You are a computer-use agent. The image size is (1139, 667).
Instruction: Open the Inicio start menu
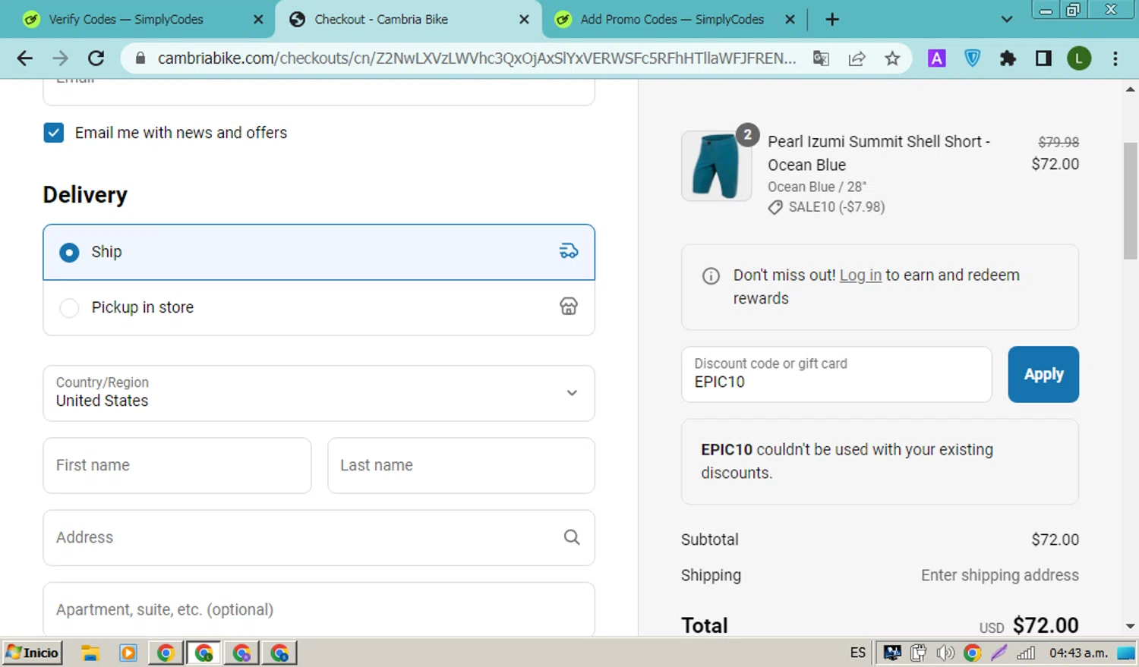pos(32,653)
